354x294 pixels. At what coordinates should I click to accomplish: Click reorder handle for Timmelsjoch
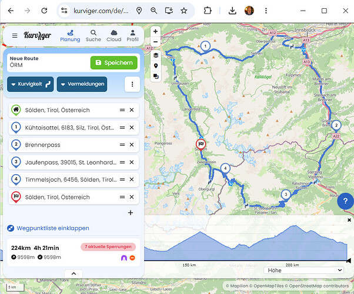(122, 179)
